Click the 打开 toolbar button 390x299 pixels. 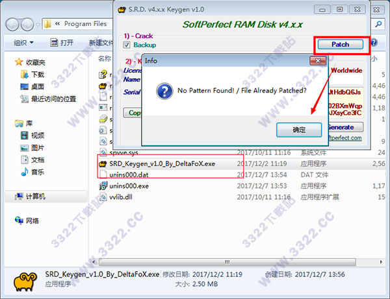(x=62, y=43)
